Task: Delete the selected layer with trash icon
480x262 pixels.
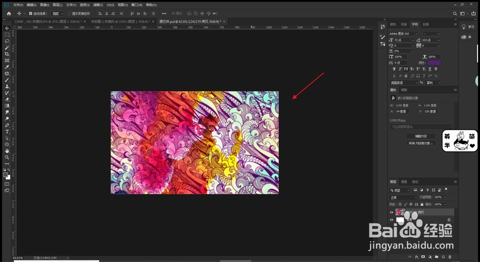Action: coord(450,257)
